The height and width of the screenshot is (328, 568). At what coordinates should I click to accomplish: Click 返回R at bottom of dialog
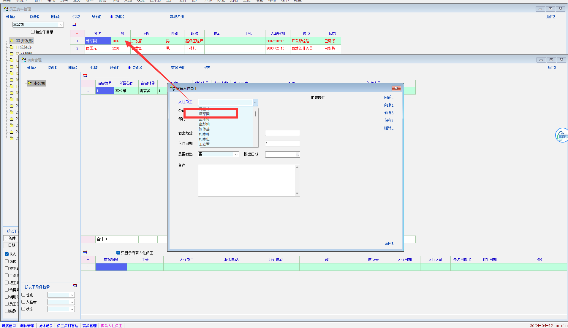tap(389, 244)
